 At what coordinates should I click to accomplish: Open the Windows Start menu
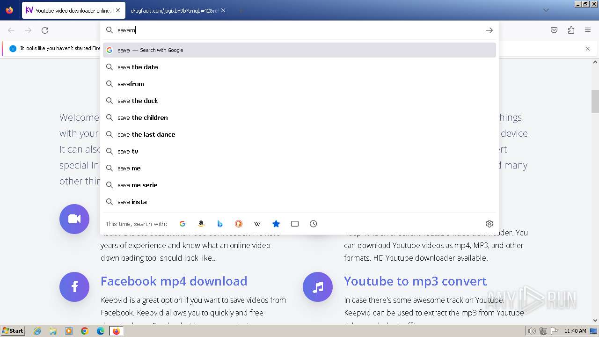13,331
